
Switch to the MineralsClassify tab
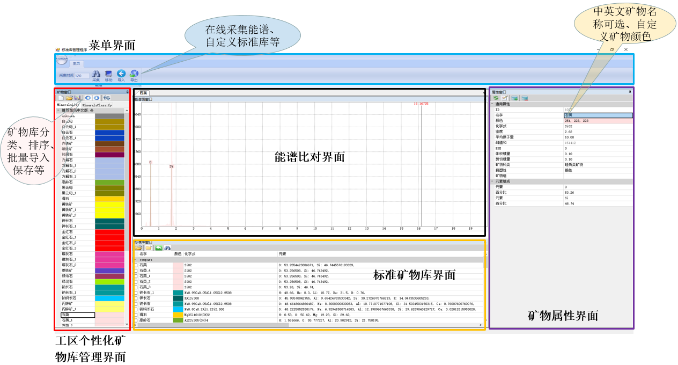coord(97,105)
